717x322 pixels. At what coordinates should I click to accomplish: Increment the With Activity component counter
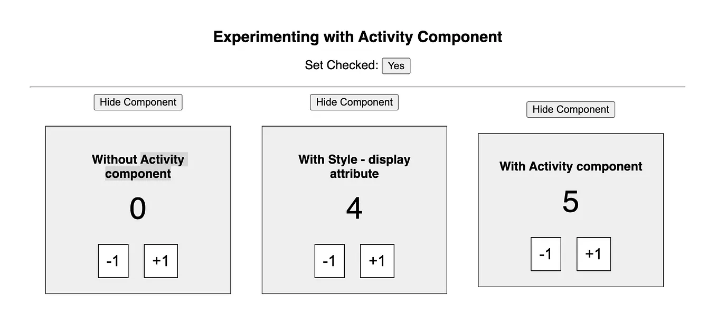tap(593, 254)
